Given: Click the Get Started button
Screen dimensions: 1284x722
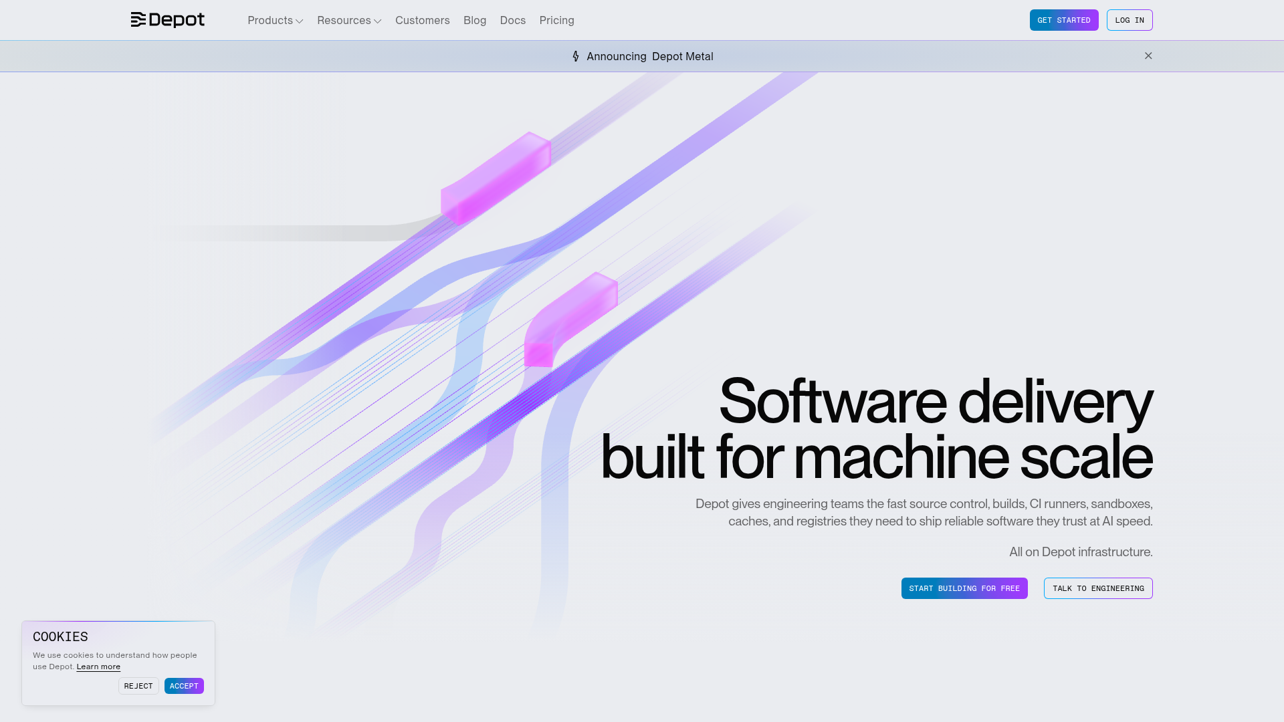Looking at the screenshot, I should tap(1064, 20).
